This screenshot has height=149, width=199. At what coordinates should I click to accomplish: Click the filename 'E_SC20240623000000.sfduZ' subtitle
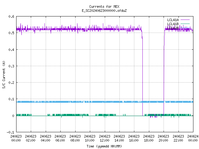click(104, 11)
